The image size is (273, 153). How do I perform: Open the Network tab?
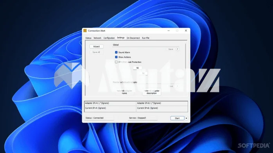pos(97,38)
